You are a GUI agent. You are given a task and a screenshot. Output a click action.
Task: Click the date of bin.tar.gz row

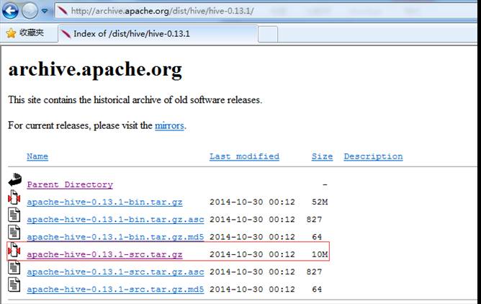click(252, 202)
